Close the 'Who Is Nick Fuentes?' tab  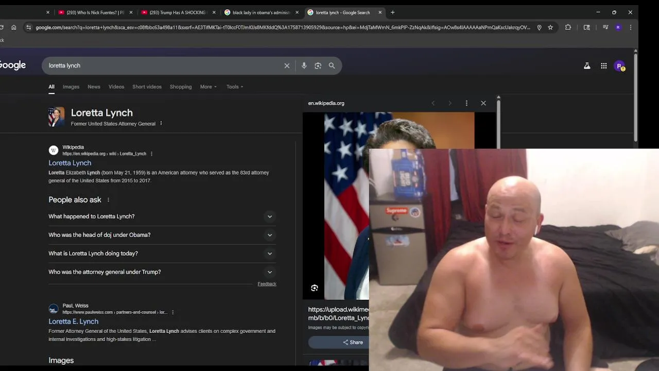click(x=131, y=12)
